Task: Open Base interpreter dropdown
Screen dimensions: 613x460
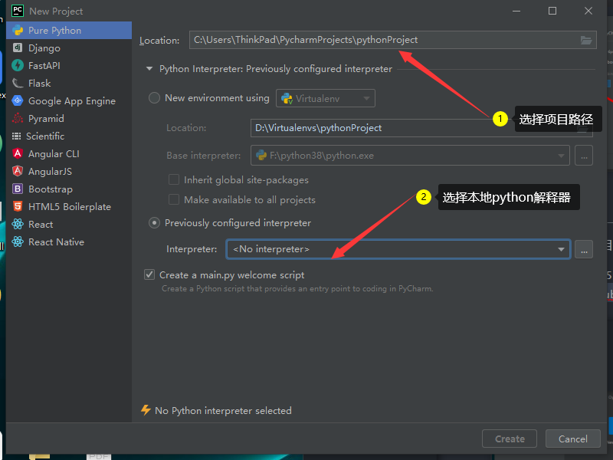Action: [410, 156]
